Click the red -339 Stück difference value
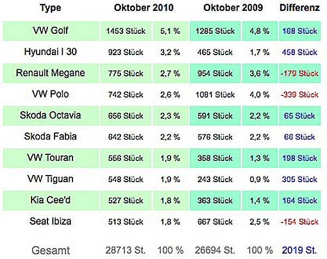The image size is (327, 259). pos(299,94)
